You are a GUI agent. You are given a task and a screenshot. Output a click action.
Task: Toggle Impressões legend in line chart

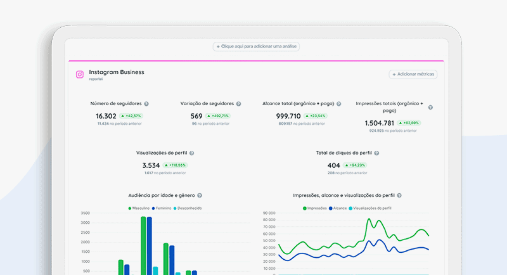click(x=314, y=208)
